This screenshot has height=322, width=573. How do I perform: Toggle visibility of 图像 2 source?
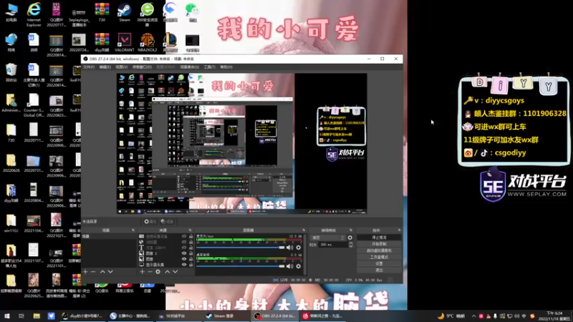(184, 253)
